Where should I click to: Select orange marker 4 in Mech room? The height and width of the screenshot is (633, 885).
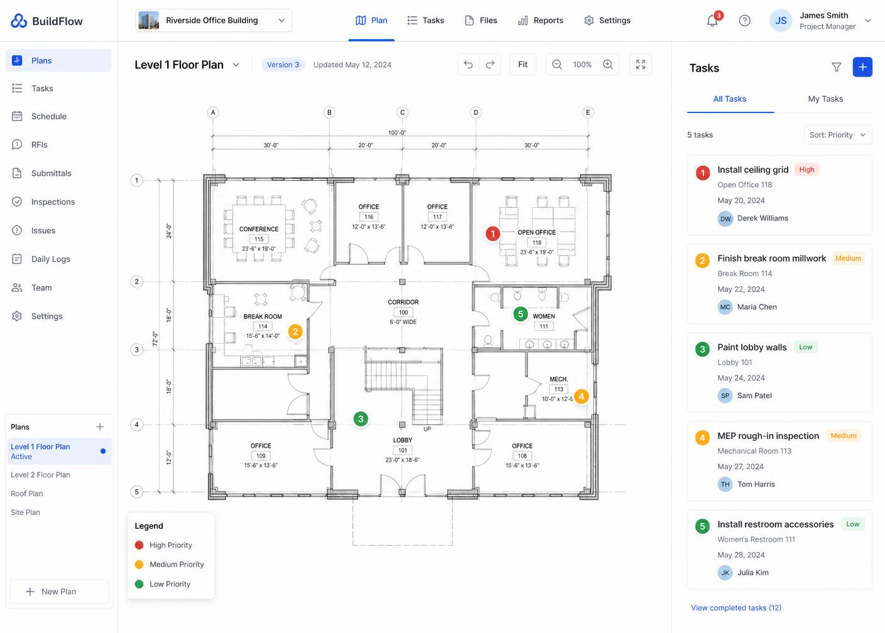(581, 396)
